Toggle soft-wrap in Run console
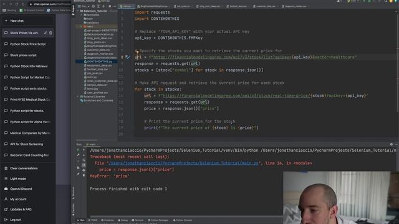The image size is (399, 224). click(84, 161)
